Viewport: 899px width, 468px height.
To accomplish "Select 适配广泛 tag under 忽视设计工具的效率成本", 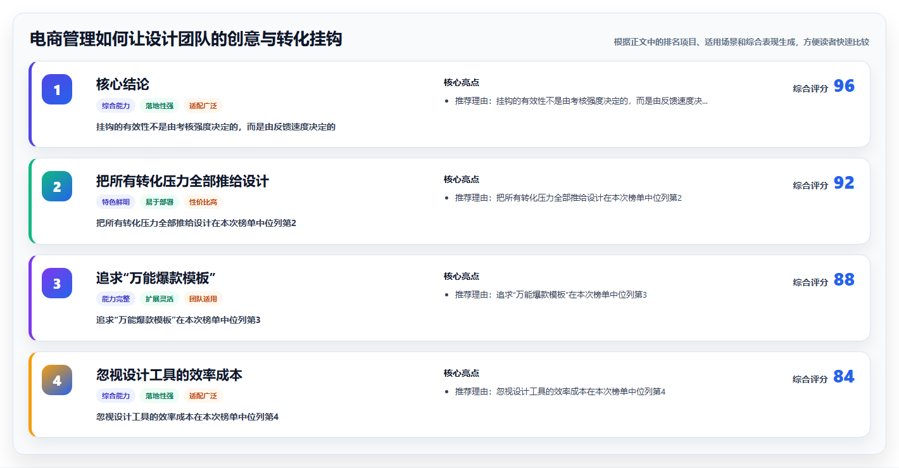I will pos(203,396).
